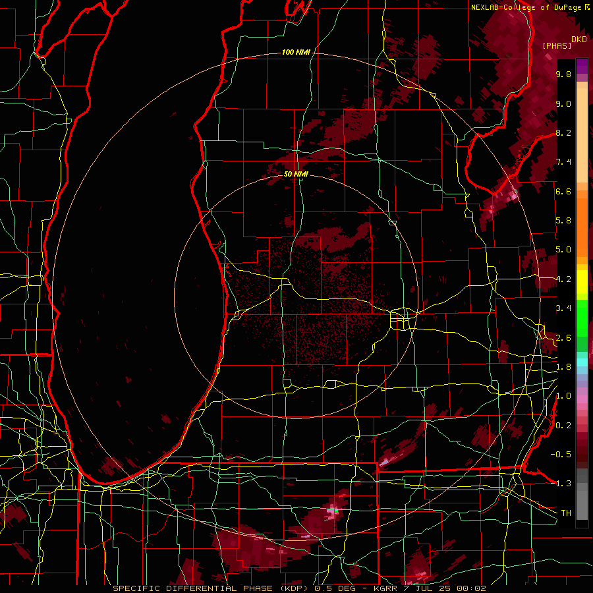Click the 100 NMI range ring label
The width and height of the screenshot is (593, 593).
(296, 52)
